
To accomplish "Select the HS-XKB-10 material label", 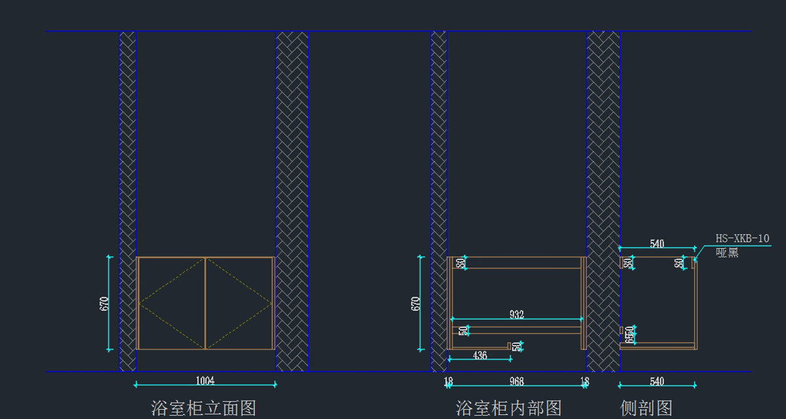I will click(x=742, y=239).
